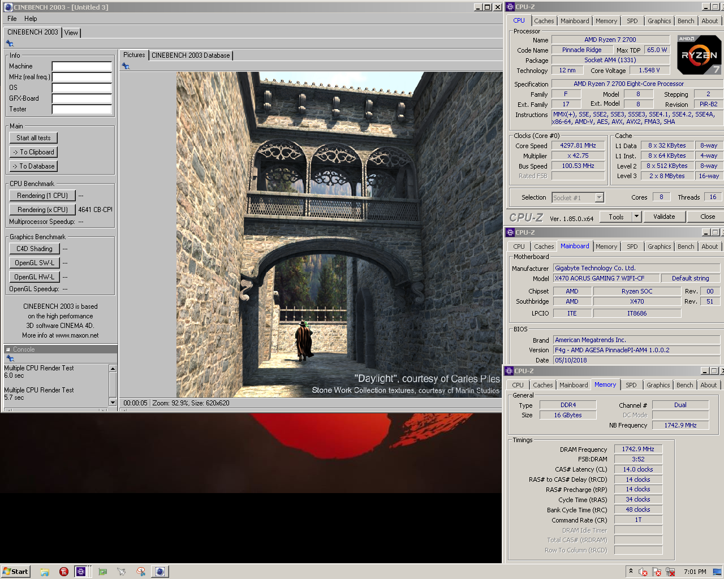This screenshot has height=579, width=724.
Task: Run the Rendering (1 CPU) benchmark
Action: [x=42, y=196]
